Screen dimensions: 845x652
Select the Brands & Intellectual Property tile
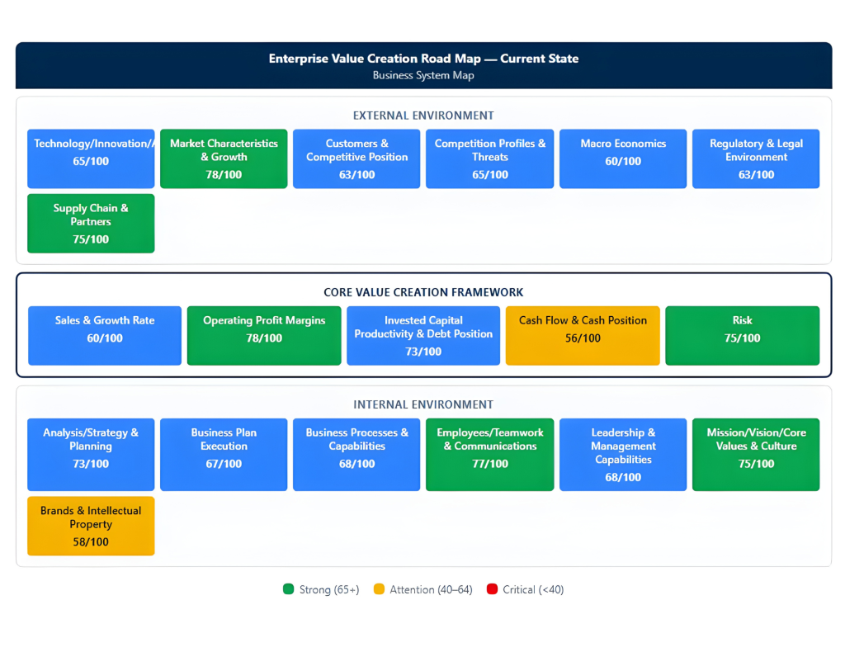[x=91, y=526]
